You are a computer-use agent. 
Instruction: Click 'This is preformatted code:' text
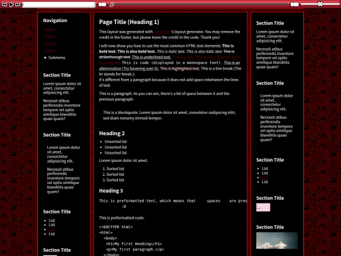(122, 217)
